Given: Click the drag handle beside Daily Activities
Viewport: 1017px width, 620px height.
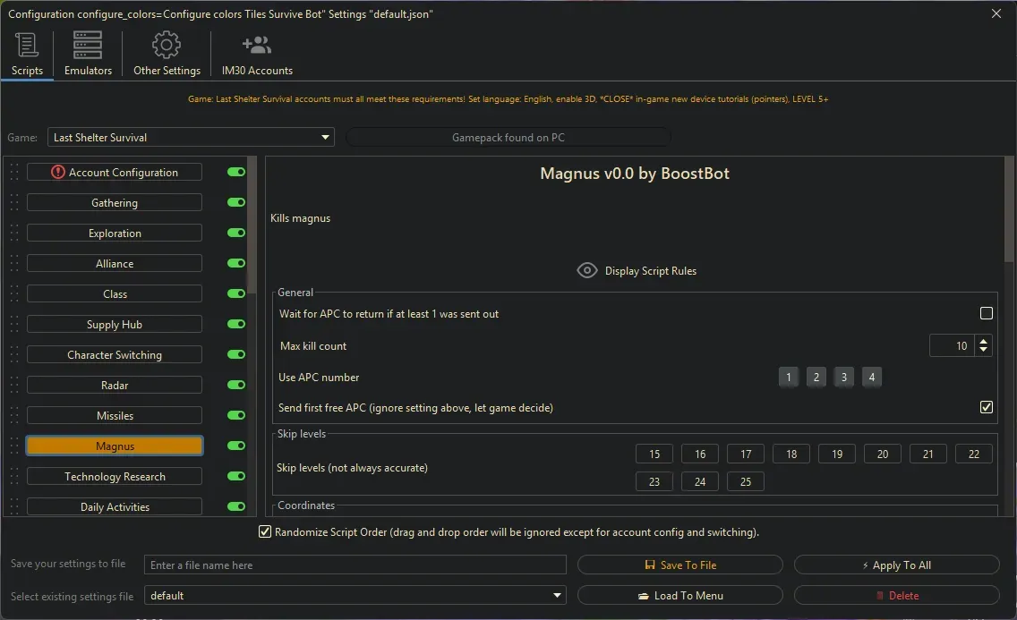Looking at the screenshot, I should tap(14, 507).
